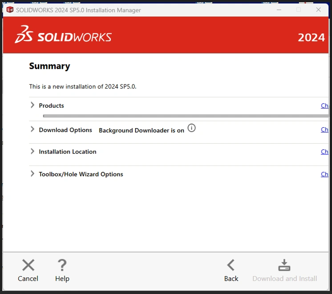Expand the Products section chevron
This screenshot has height=294, width=332.
[32, 105]
